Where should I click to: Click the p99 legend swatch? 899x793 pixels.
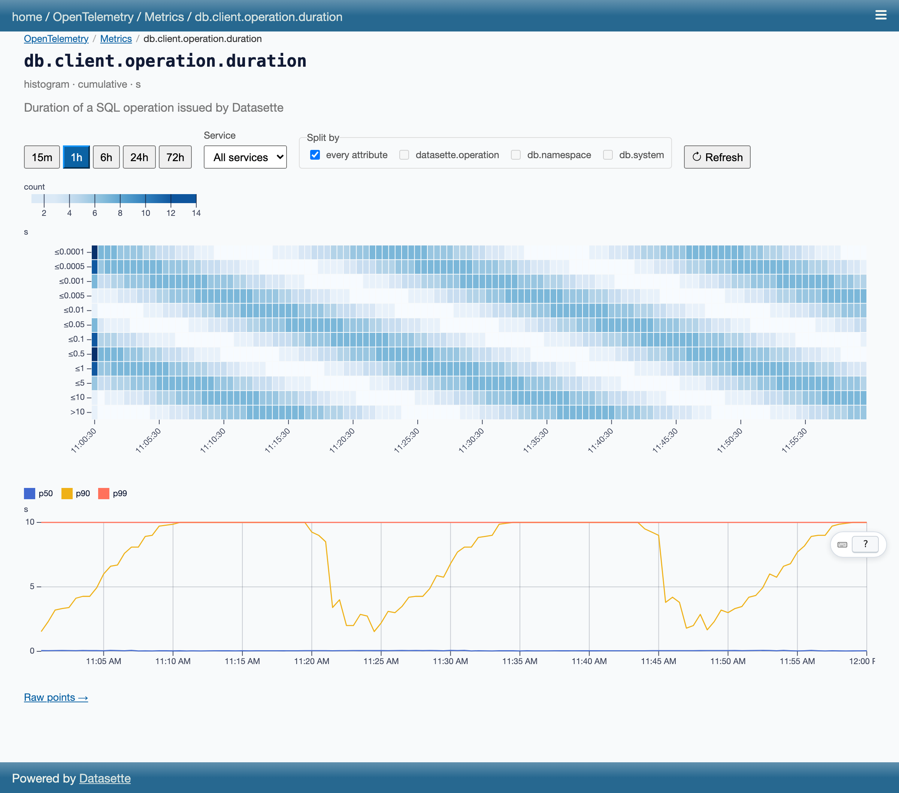[104, 493]
